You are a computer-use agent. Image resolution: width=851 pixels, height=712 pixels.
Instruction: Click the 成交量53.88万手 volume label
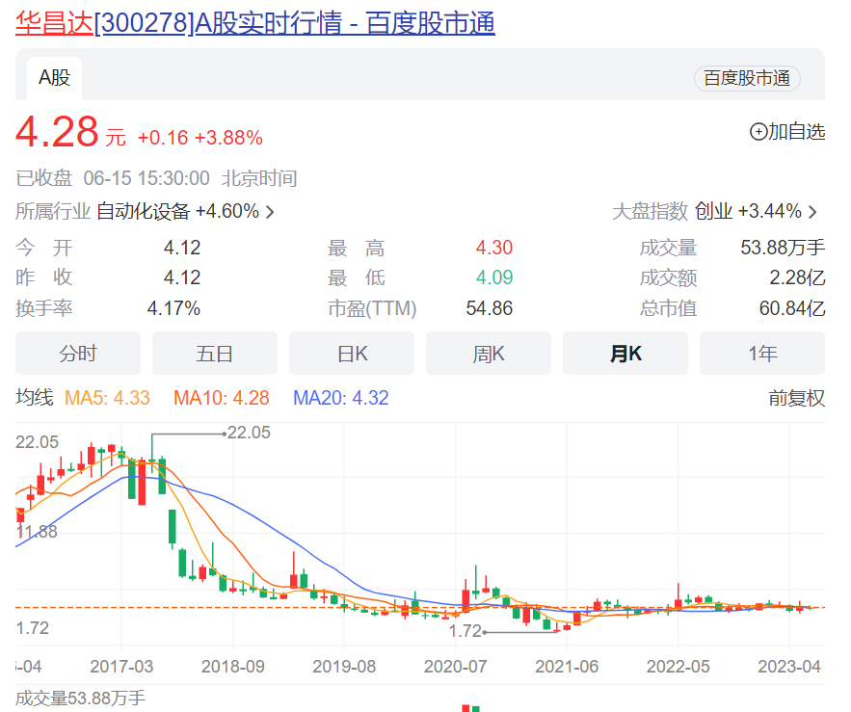coord(80,698)
